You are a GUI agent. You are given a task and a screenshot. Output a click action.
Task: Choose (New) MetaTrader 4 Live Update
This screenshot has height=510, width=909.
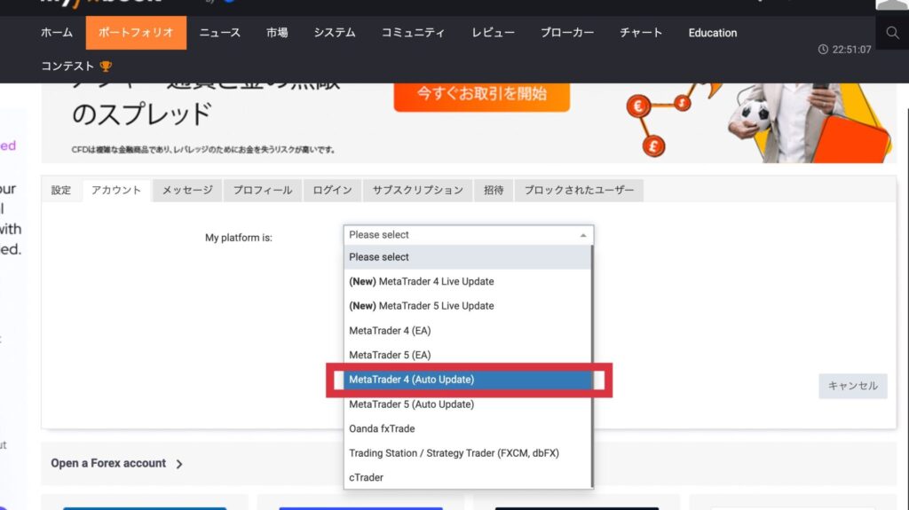point(467,282)
